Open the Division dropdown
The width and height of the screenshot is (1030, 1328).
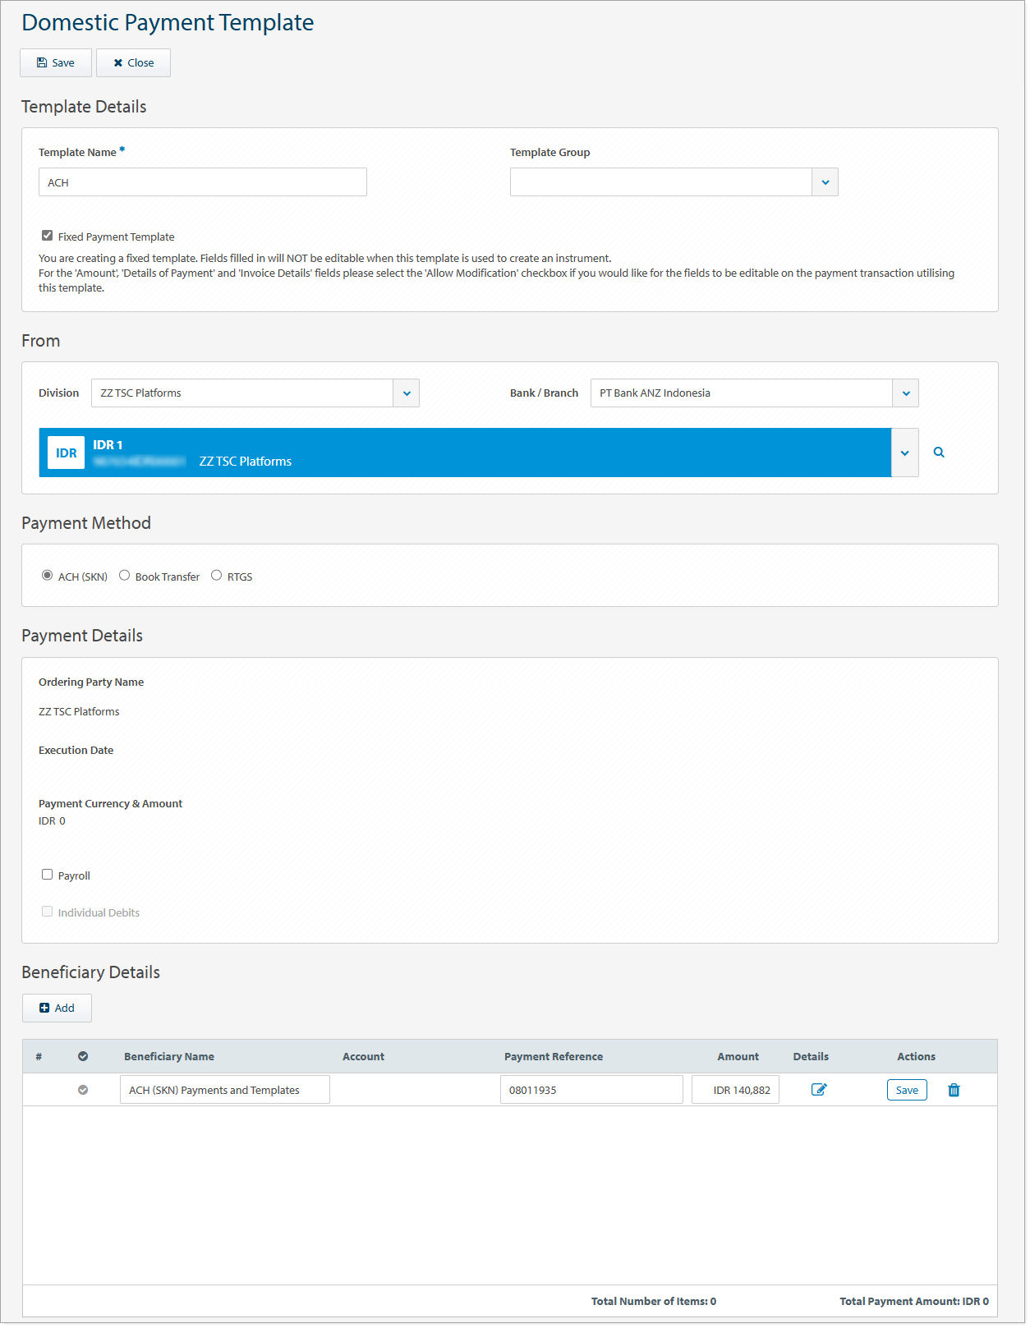click(x=406, y=393)
